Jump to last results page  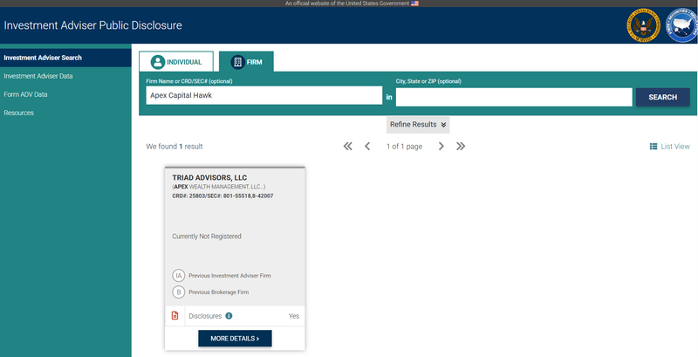tap(461, 147)
